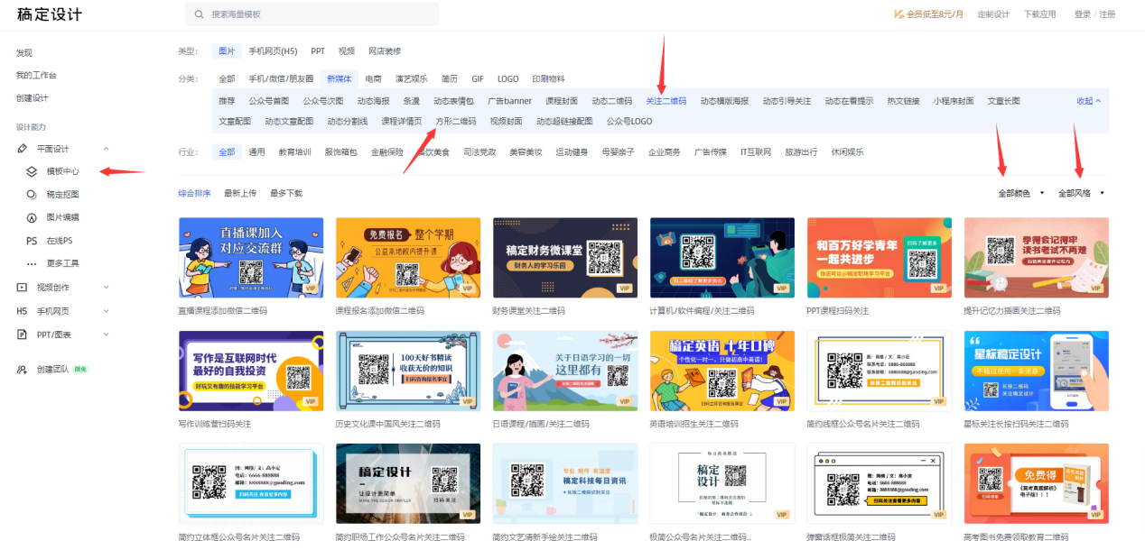Open 发现 in the sidebar
This screenshot has width=1145, height=550.
click(x=24, y=53)
